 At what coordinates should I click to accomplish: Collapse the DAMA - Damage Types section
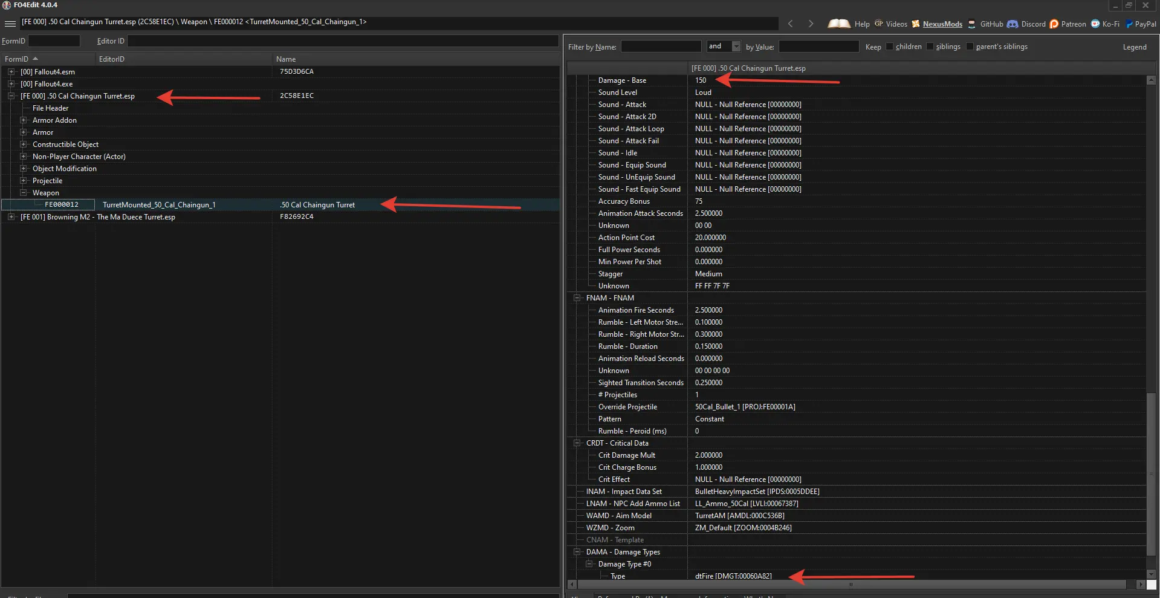pyautogui.click(x=577, y=551)
